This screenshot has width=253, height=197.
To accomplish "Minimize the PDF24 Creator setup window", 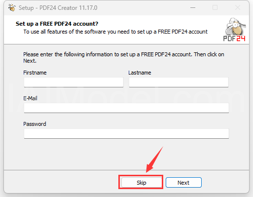I will 193,7.
